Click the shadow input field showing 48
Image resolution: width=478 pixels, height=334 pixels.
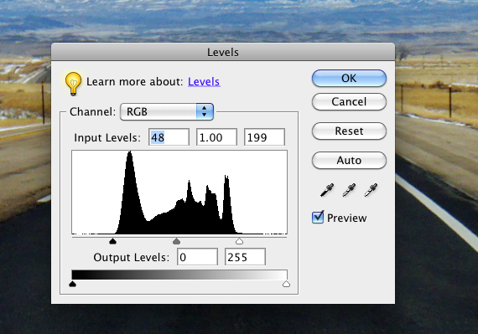click(169, 137)
